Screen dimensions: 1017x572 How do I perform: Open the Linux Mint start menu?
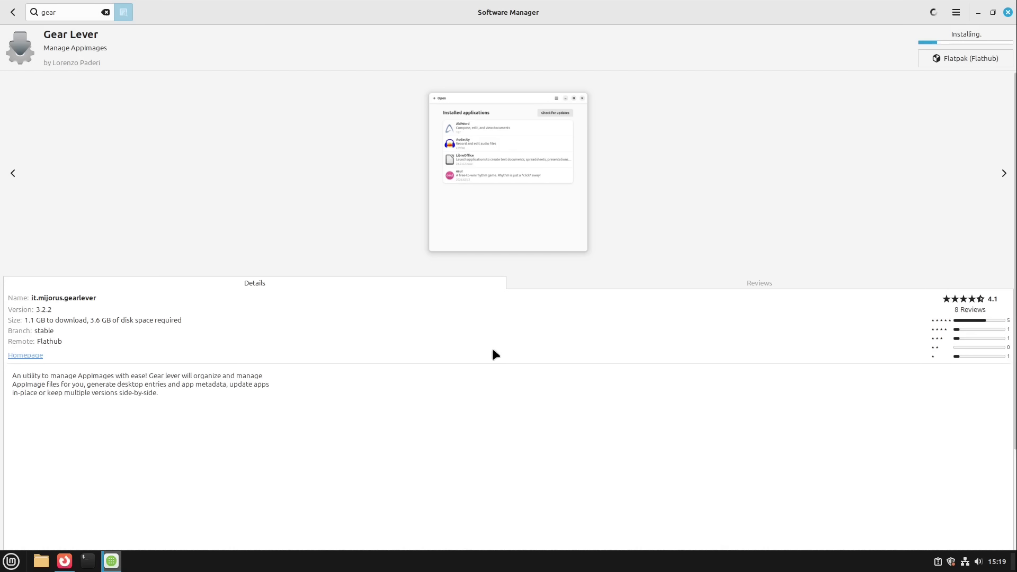pyautogui.click(x=11, y=561)
